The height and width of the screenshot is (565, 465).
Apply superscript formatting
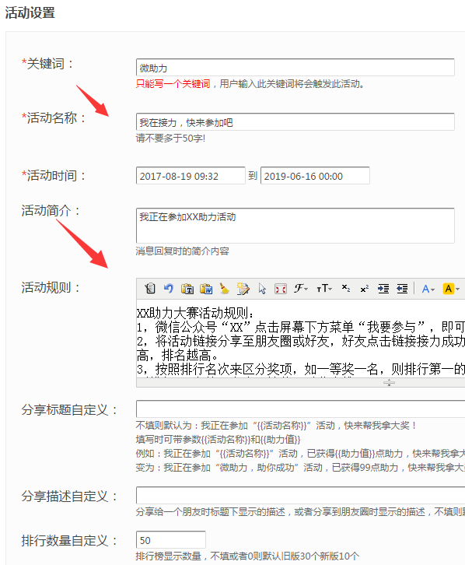[365, 289]
